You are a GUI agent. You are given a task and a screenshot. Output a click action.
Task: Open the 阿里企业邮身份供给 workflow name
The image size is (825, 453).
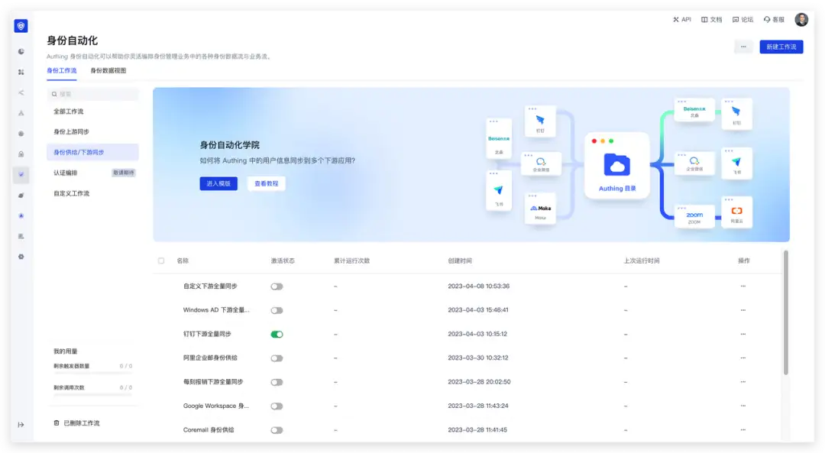point(210,358)
